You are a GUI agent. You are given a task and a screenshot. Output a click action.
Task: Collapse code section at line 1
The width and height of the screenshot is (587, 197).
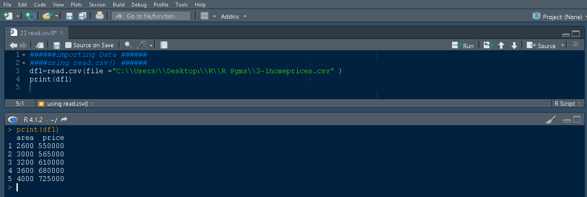click(23, 55)
